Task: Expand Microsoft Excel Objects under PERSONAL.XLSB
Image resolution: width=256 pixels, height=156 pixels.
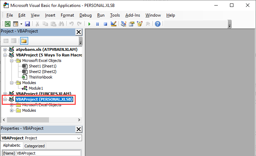Action: 11,105
